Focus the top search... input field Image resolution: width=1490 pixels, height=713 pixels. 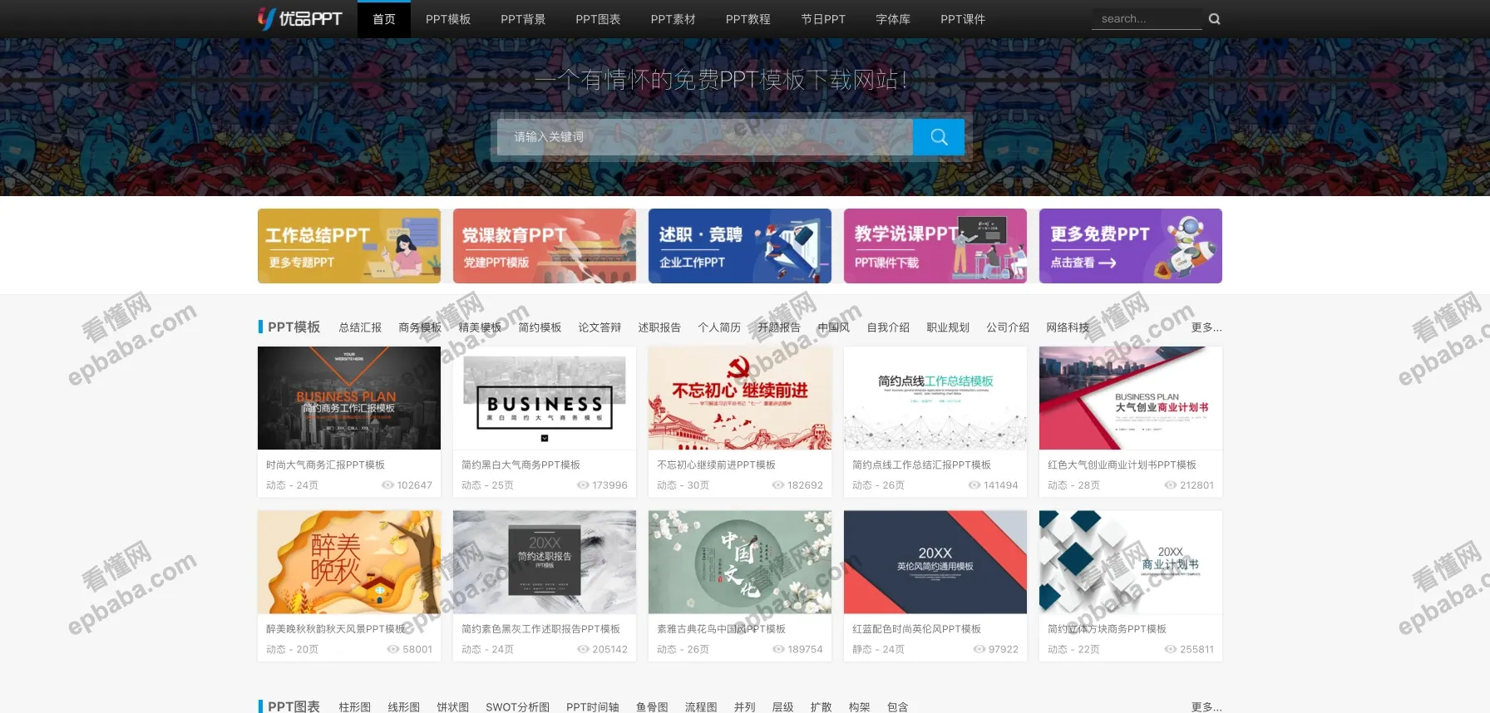coord(1147,19)
